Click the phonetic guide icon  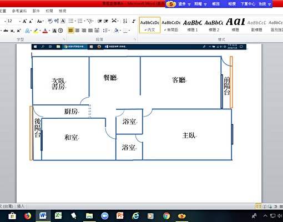point(50,21)
